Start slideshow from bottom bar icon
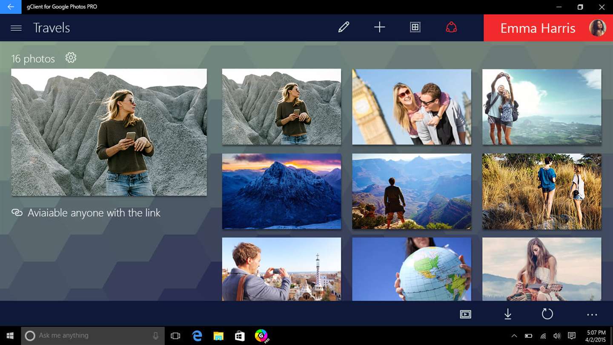 466,314
